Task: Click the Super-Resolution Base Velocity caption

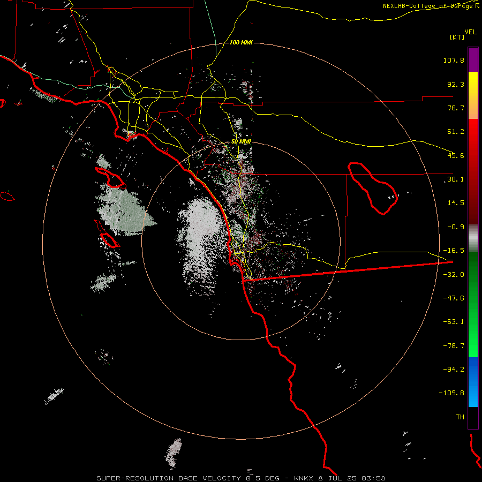Action: click(x=241, y=478)
